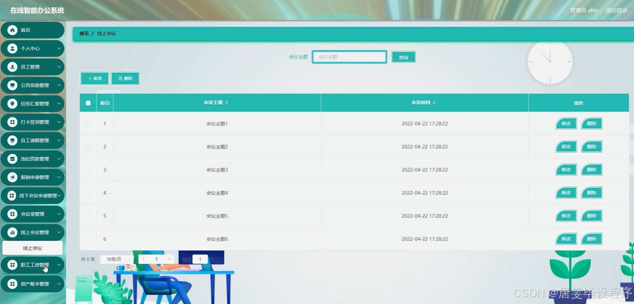Viewport: 634px width, 304px height.
Task: Click 删除 for 会议主题2
Action: point(591,146)
